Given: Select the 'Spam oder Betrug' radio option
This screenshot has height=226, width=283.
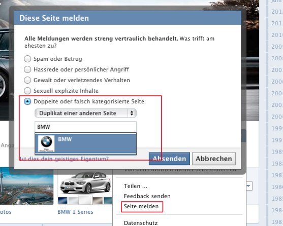Looking at the screenshot, I should pos(27,59).
